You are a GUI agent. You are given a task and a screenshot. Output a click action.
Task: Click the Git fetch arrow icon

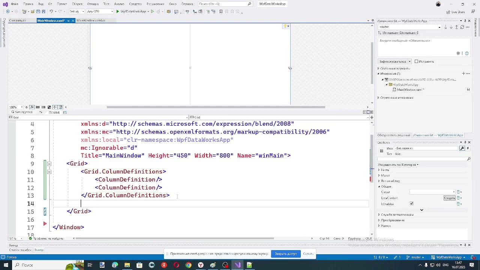point(445,27)
